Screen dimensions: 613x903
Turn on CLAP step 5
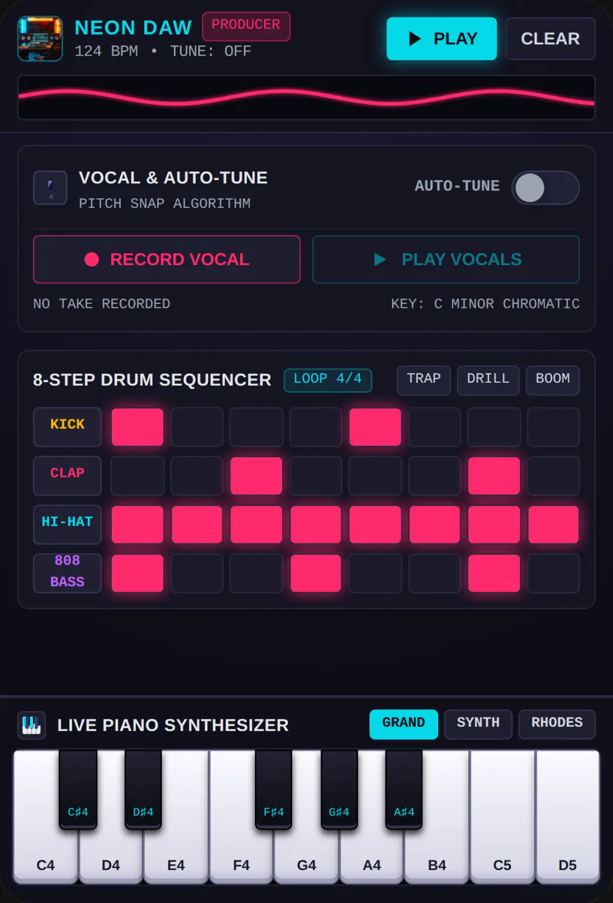click(375, 476)
